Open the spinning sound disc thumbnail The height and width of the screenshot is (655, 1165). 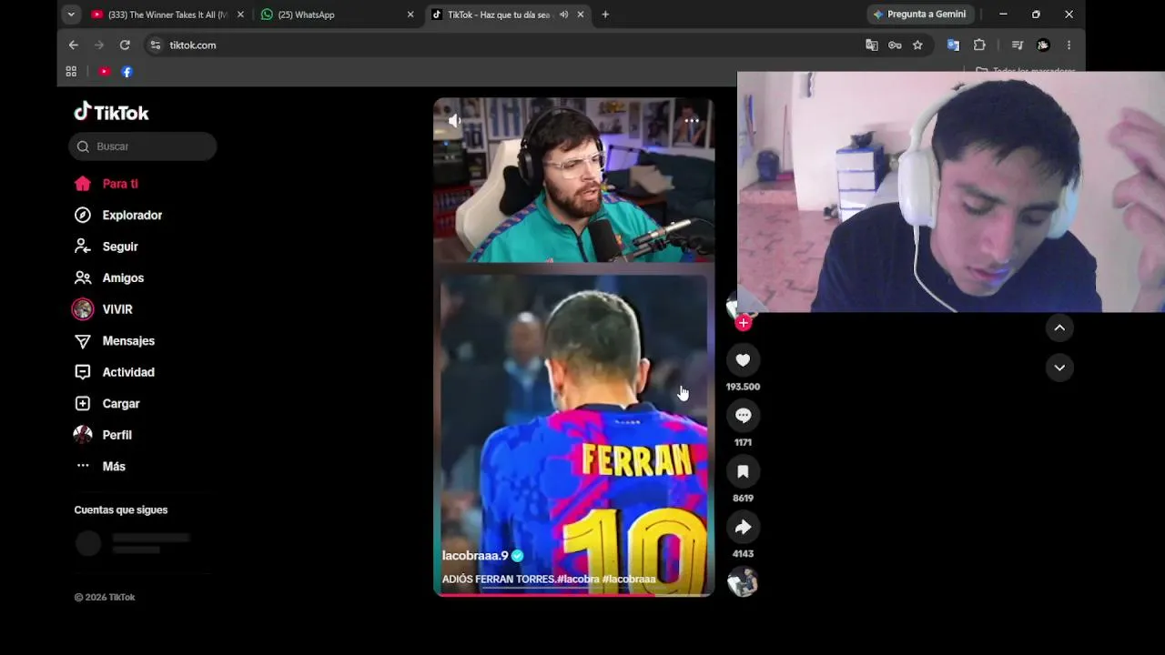click(x=743, y=582)
